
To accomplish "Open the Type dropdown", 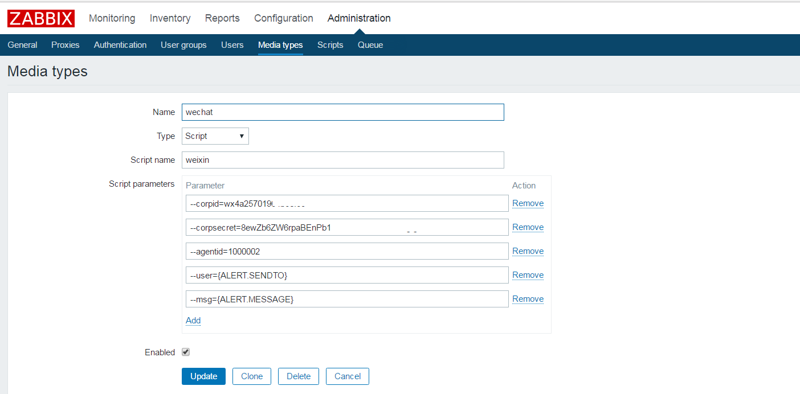I will tap(215, 136).
